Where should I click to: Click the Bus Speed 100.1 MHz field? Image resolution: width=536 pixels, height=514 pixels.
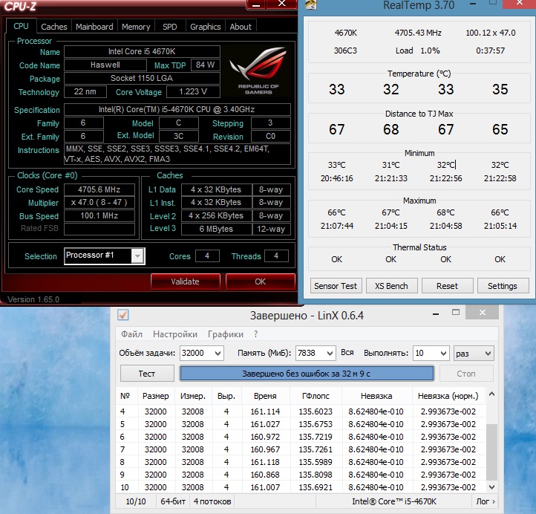point(99,215)
